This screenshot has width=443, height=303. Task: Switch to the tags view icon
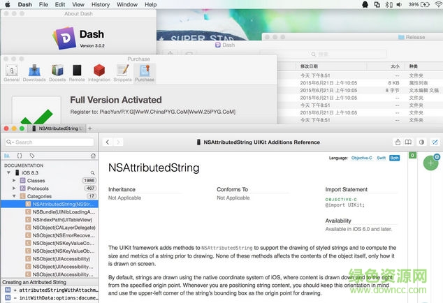tap(32, 156)
